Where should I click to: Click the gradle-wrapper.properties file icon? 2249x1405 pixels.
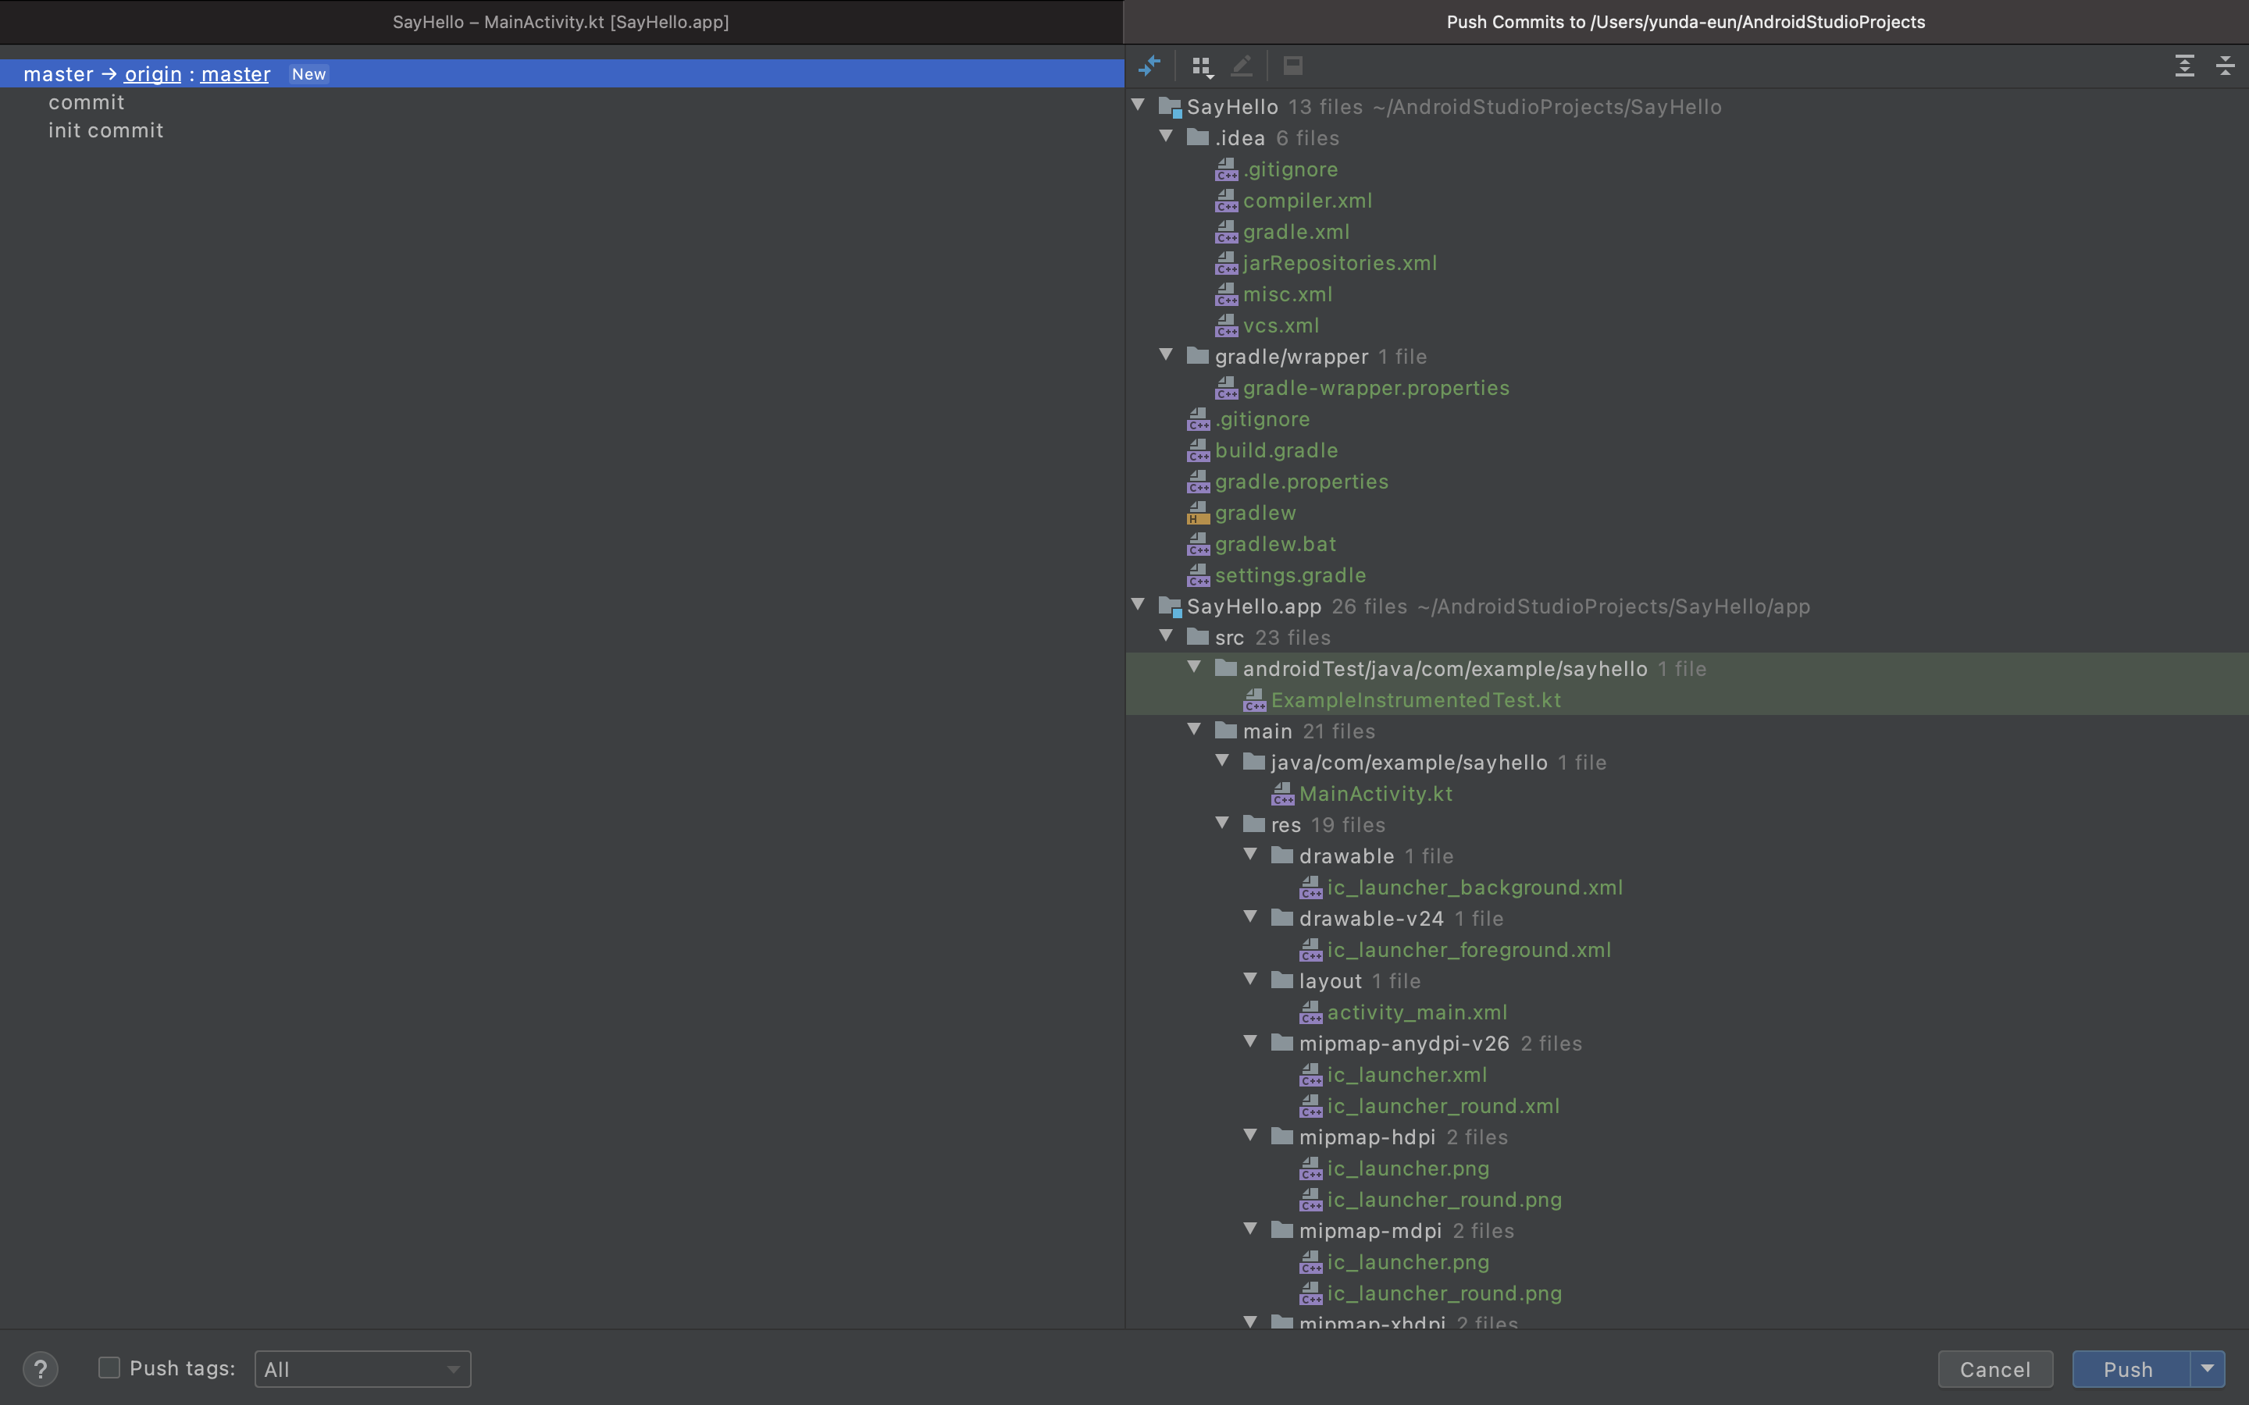click(x=1227, y=387)
